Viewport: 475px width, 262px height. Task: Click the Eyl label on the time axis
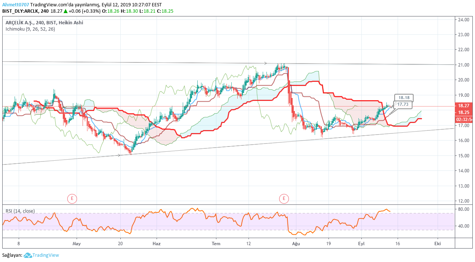[361, 243]
